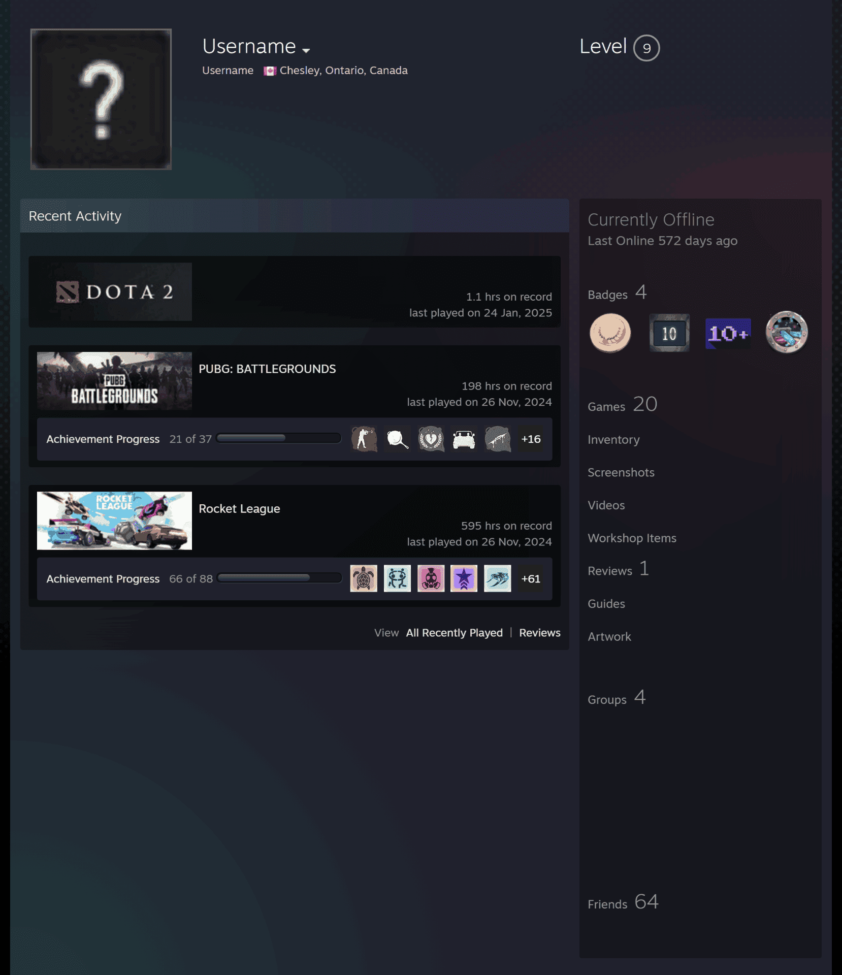Click PUBG car achievement icon
The width and height of the screenshot is (842, 975).
pos(464,439)
